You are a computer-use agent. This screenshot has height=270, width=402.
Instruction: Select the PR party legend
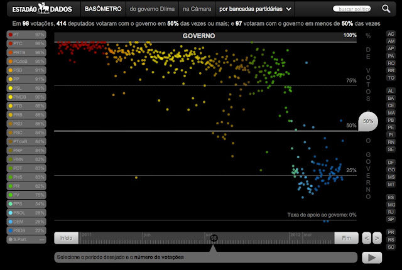pyautogui.click(x=26, y=186)
